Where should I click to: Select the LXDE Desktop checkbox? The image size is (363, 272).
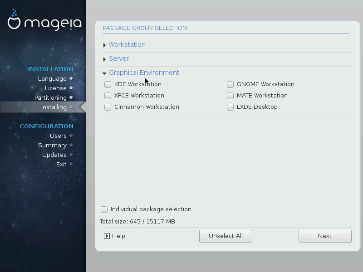[230, 107]
